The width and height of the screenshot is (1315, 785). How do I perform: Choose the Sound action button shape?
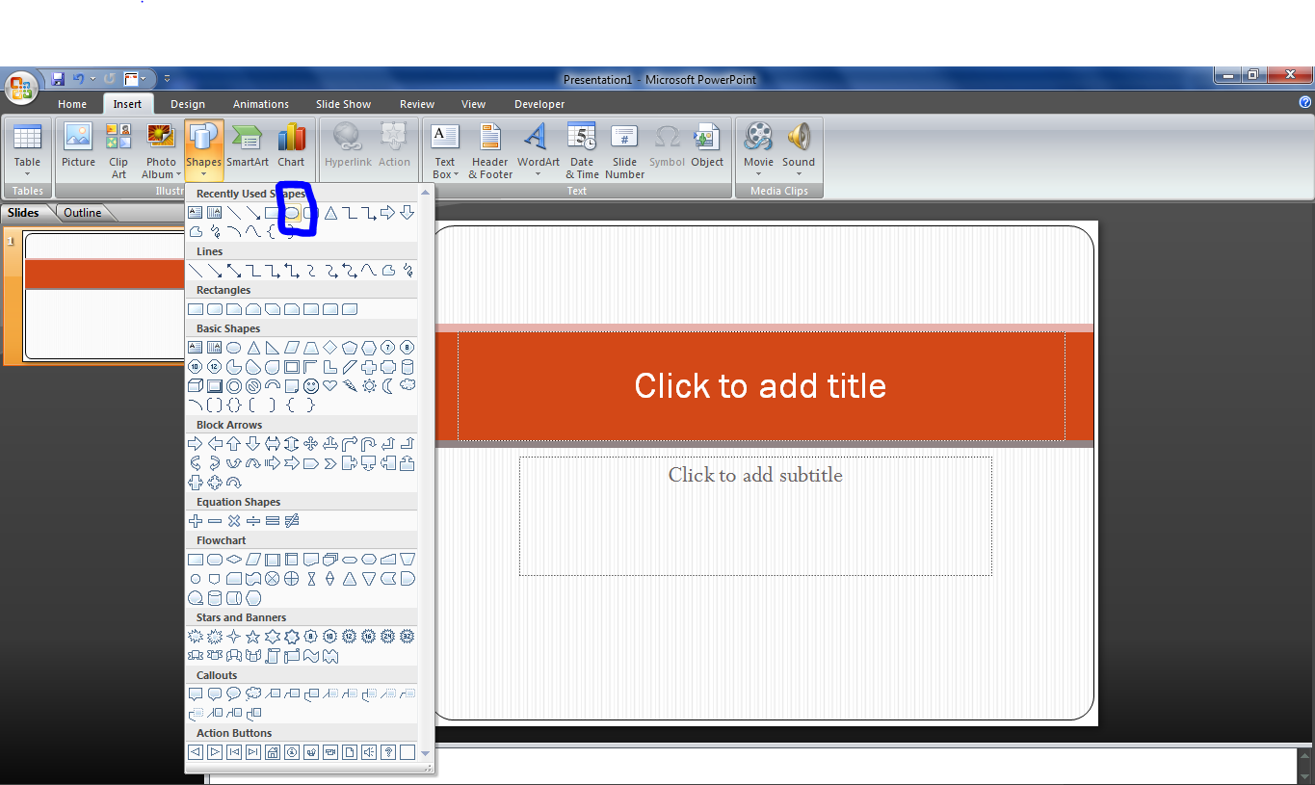369,752
